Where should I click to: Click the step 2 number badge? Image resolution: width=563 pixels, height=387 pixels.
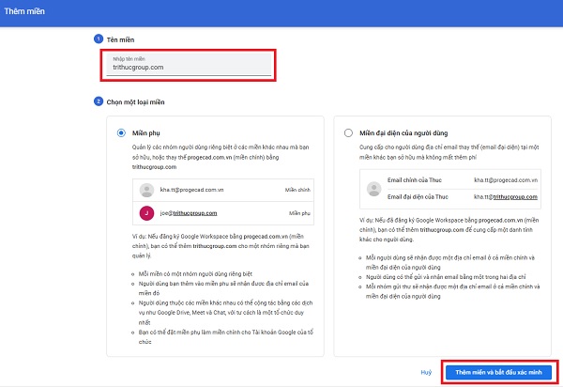[96, 101]
